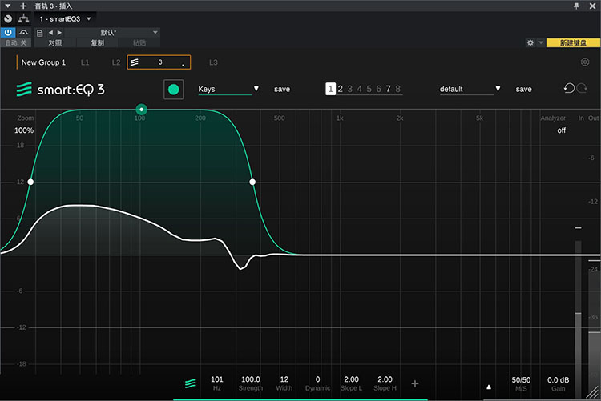Click the redo arrow icon
Screen dimensions: 601x401
coord(582,88)
